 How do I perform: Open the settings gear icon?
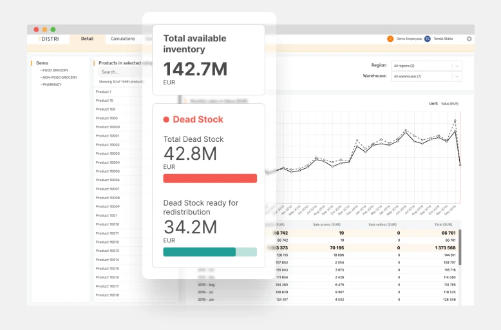tap(469, 39)
